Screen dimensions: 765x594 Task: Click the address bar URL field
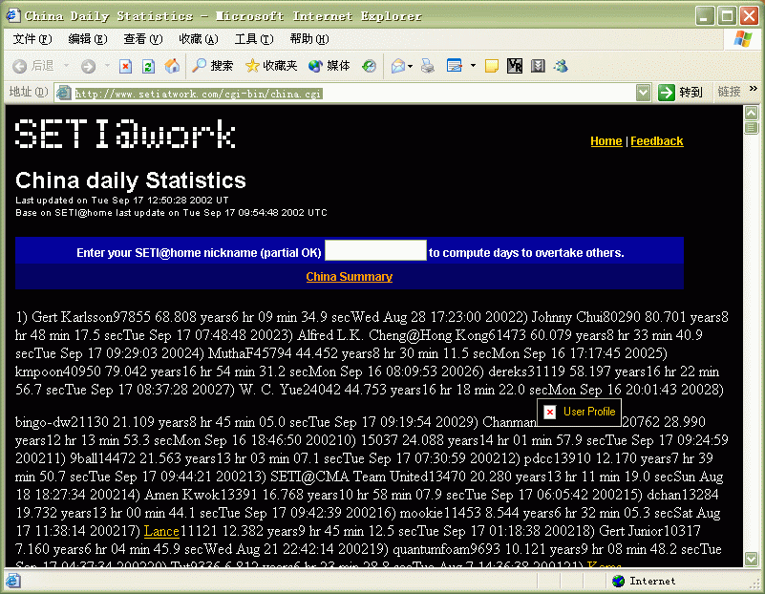point(353,93)
